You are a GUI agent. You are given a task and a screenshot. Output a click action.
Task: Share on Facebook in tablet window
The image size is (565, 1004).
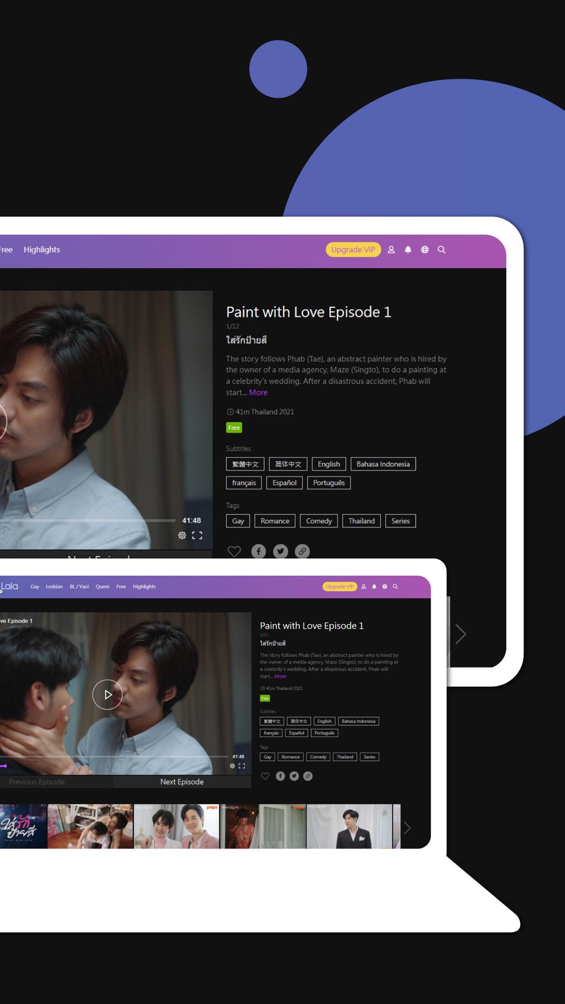click(258, 551)
